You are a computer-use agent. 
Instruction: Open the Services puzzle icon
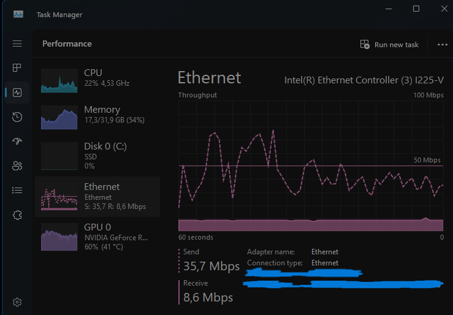(x=17, y=215)
